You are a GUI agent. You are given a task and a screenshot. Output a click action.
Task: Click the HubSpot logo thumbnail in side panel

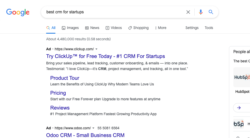pyautogui.click(x=242, y=77)
